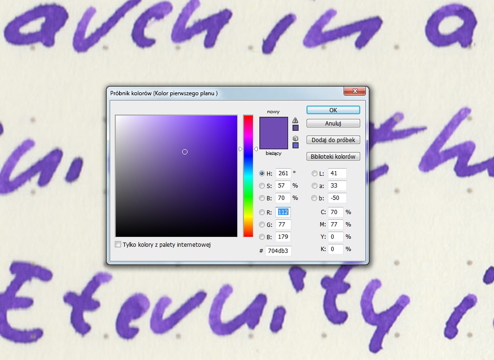Click the 'Dodaj do próbek' button
The width and height of the screenshot is (494, 360).
tap(333, 140)
